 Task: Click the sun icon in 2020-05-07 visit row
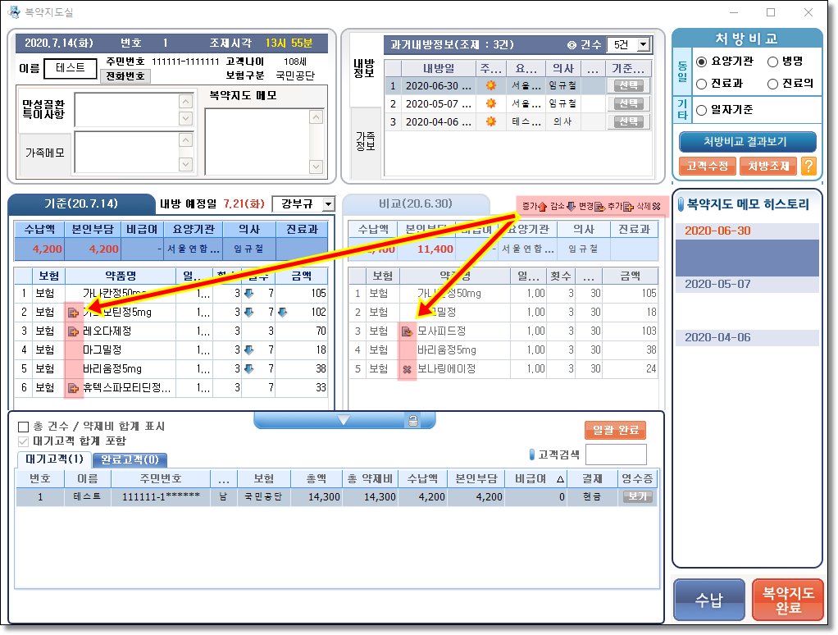coord(491,103)
